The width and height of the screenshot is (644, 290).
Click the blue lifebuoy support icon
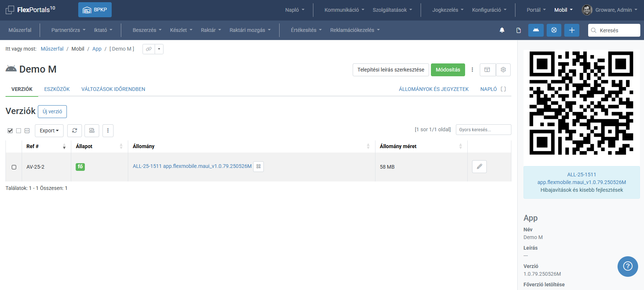pos(554,30)
